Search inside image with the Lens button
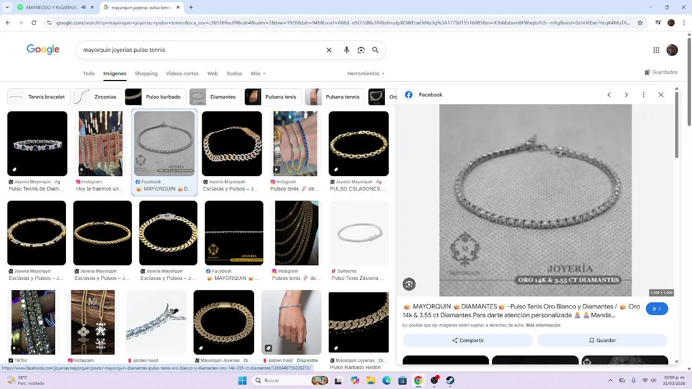 pyautogui.click(x=409, y=284)
